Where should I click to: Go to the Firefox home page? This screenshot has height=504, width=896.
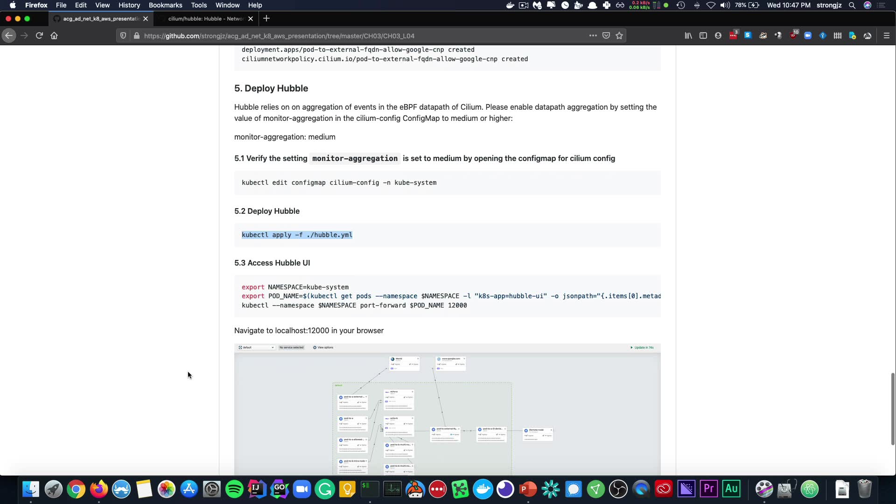click(54, 35)
